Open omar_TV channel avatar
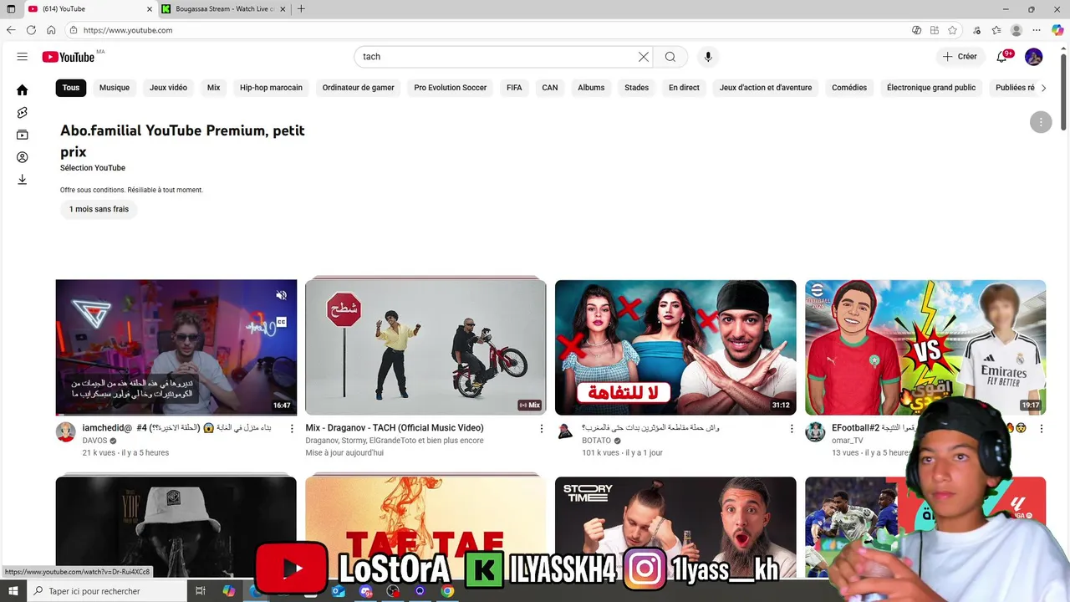1070x602 pixels. pos(815,432)
